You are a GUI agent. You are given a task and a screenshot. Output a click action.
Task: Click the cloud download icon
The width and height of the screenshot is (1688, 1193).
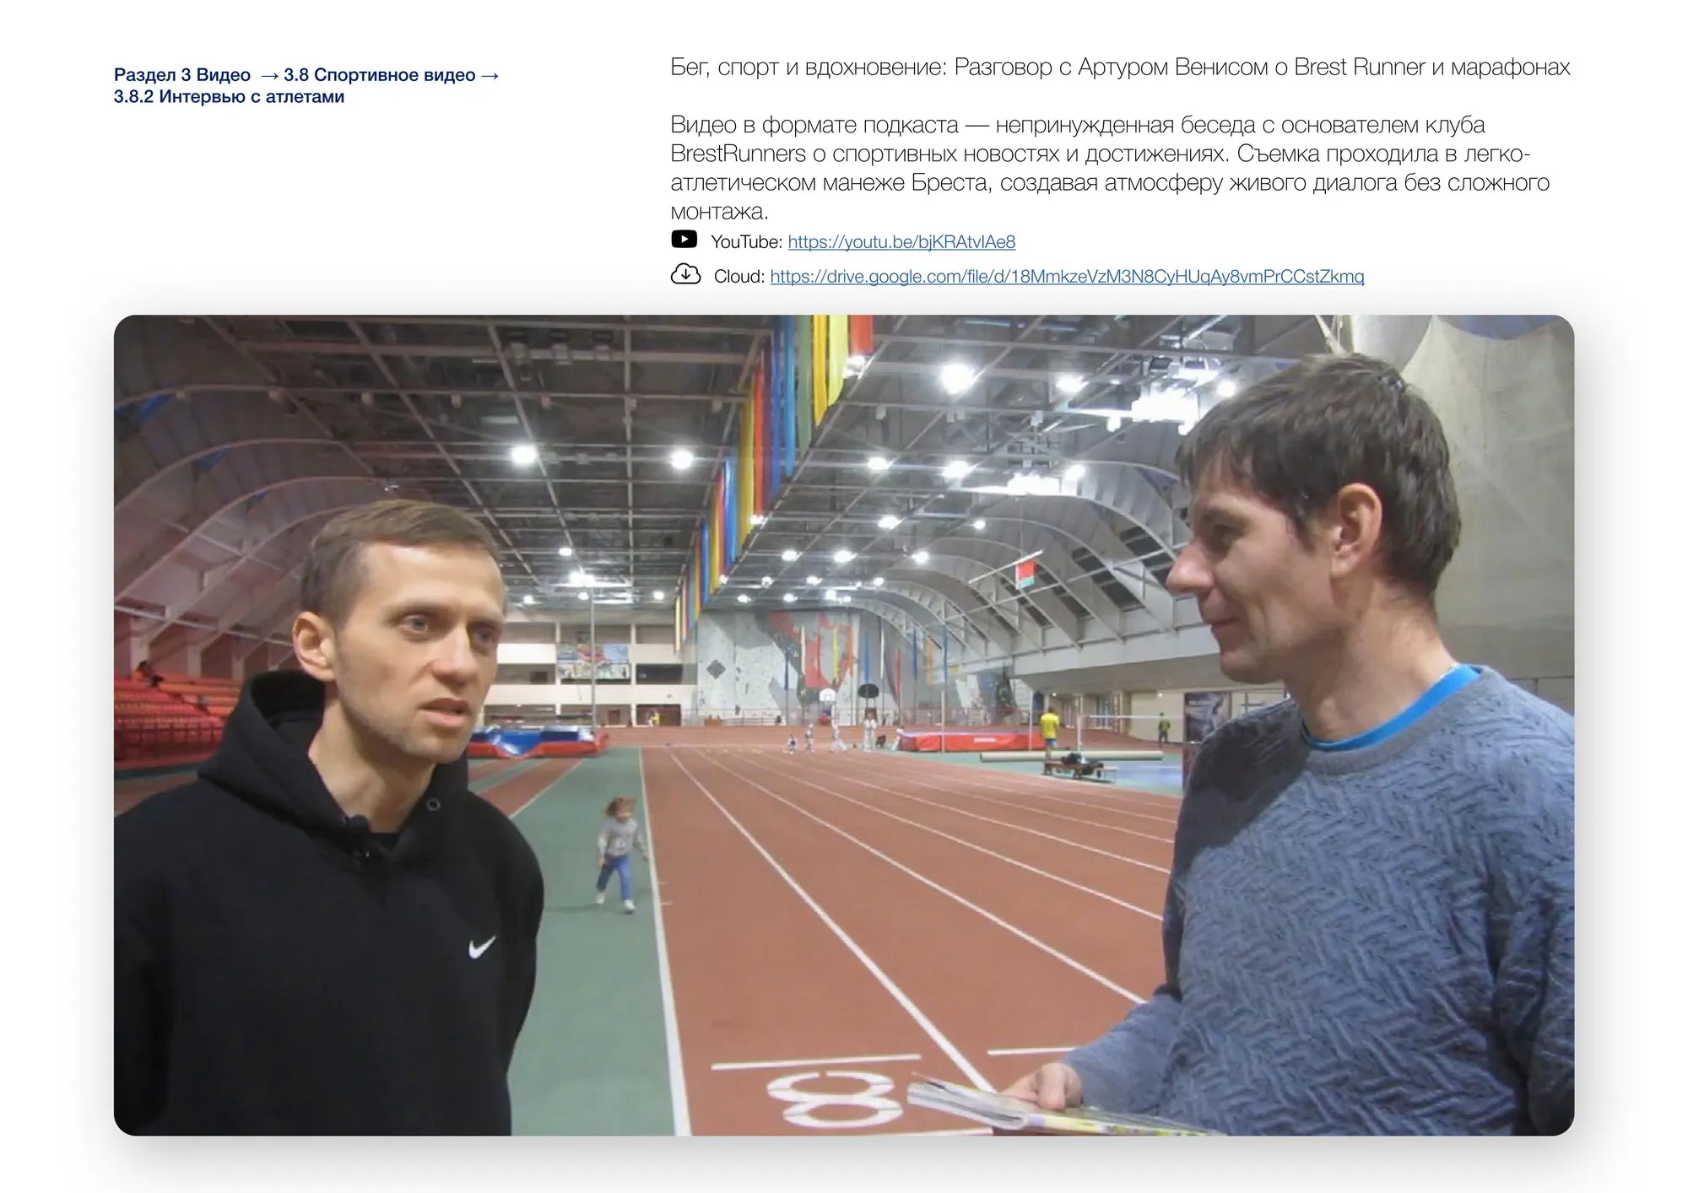click(685, 274)
